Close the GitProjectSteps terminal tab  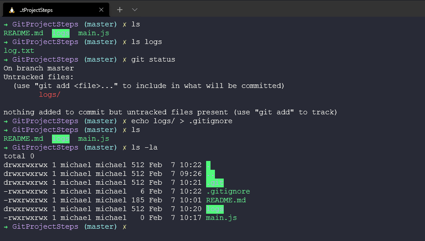coord(101,10)
